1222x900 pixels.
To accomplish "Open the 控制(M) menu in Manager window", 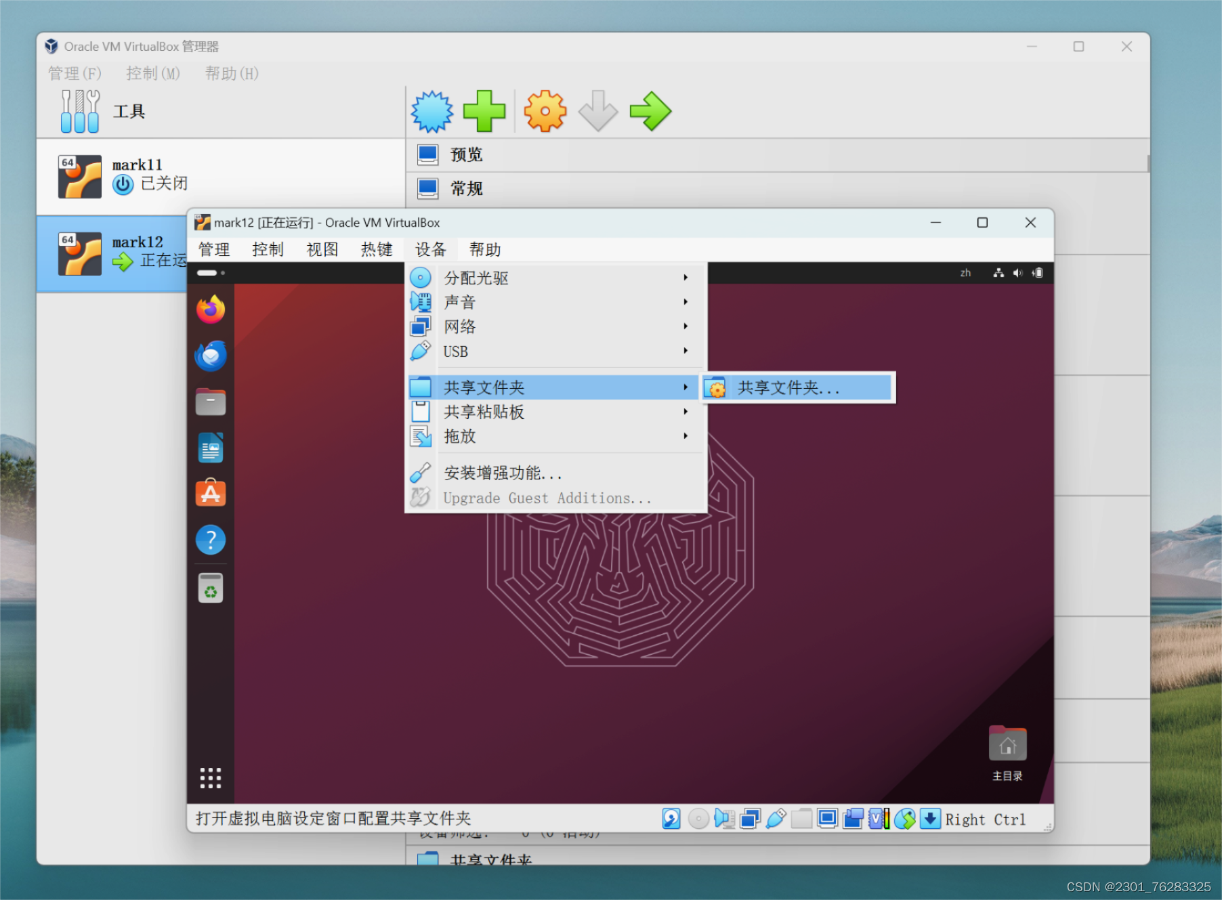I will tap(153, 73).
